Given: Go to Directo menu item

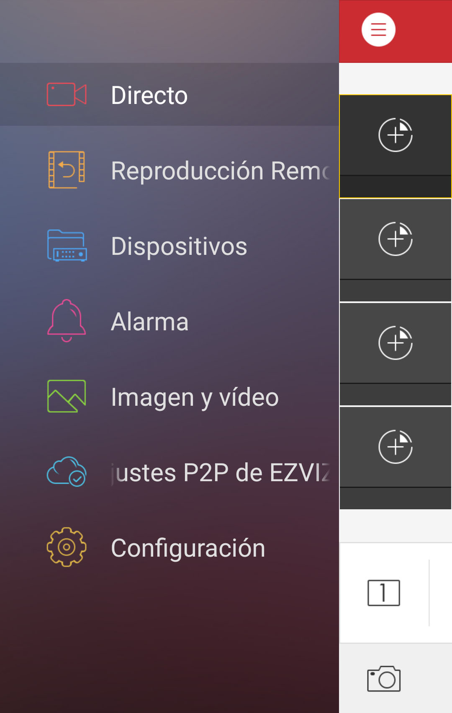Looking at the screenshot, I should pos(149,95).
